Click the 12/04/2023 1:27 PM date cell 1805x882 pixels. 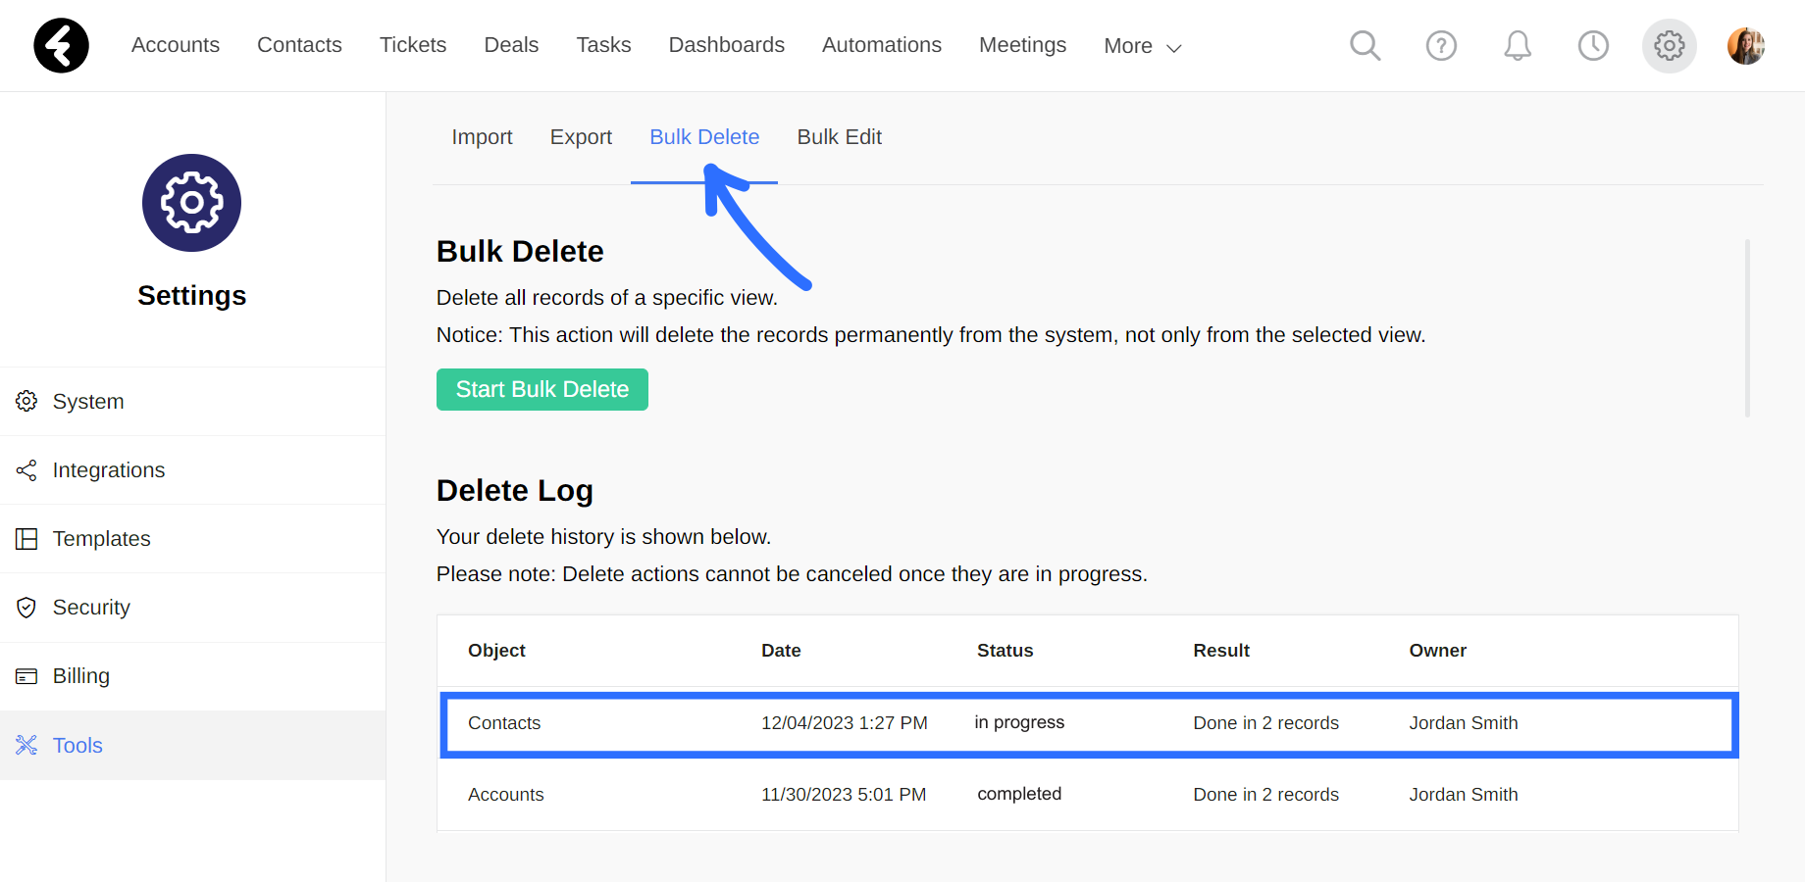(844, 723)
